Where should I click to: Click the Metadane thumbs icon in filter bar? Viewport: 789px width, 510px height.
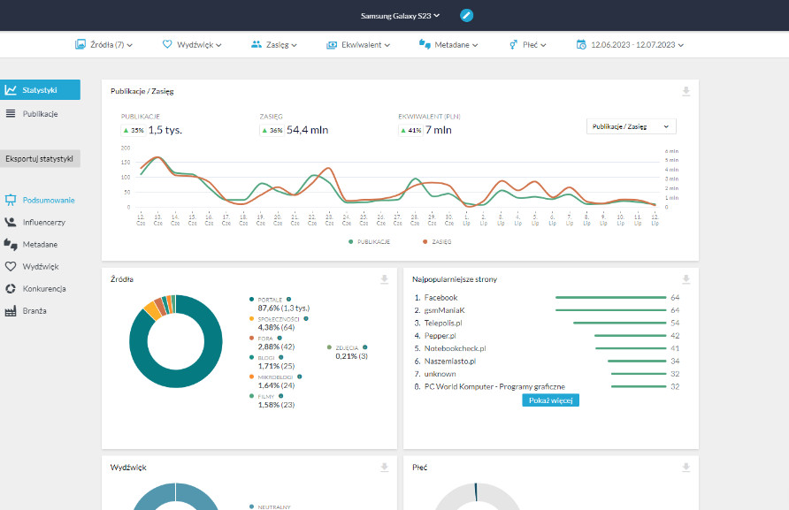[x=425, y=44]
